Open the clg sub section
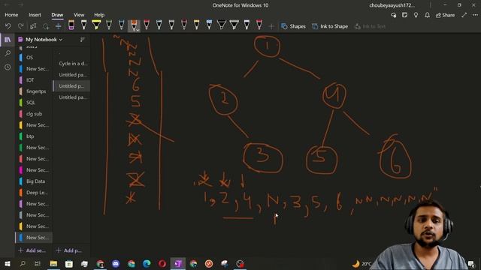The image size is (481, 270). click(x=34, y=114)
